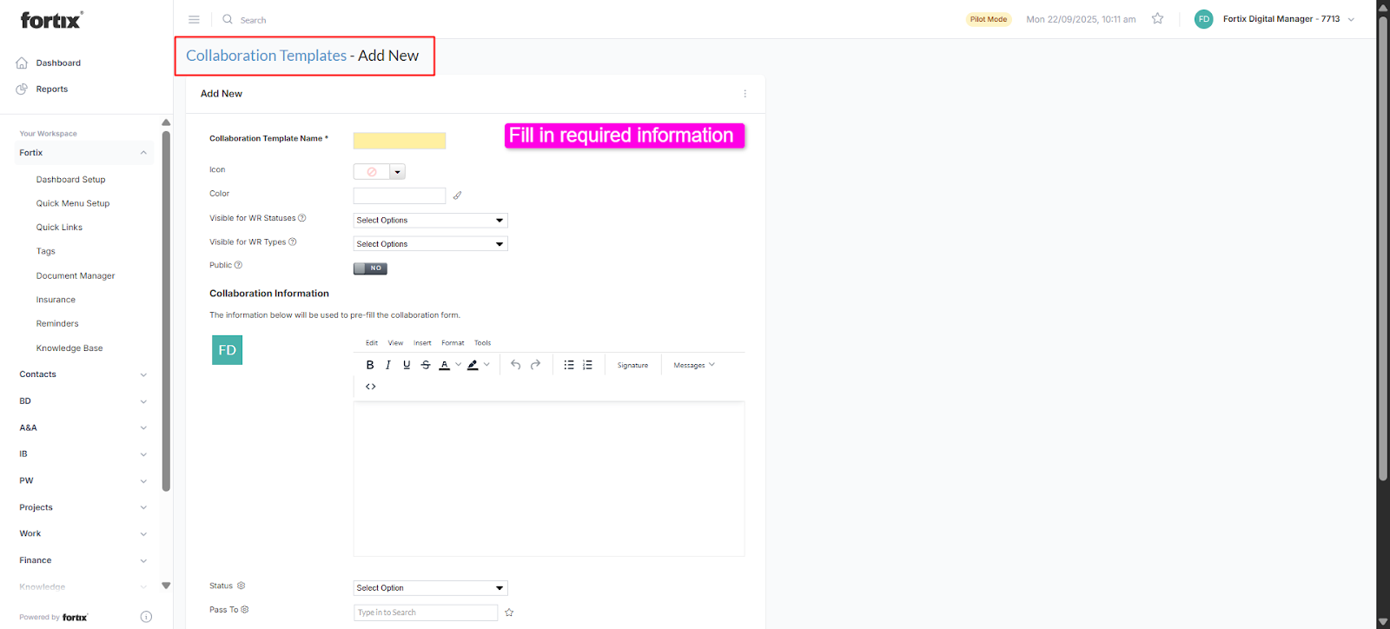
Task: Open the Icon picker dropdown
Action: pyautogui.click(x=398, y=172)
